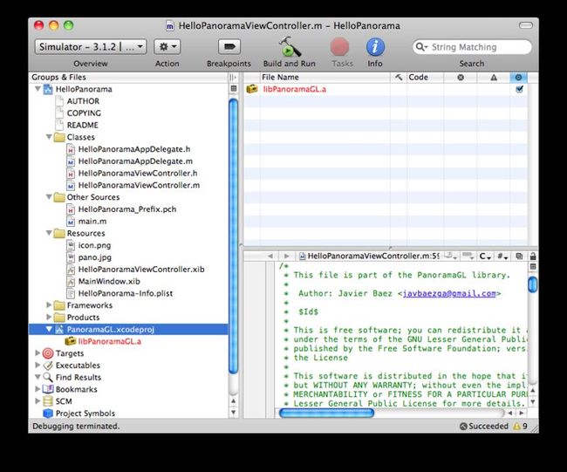Sort by File Name column header

coord(325,77)
